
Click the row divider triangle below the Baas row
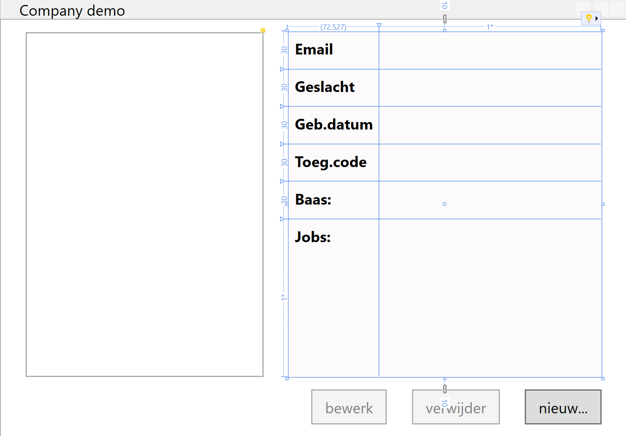click(x=282, y=219)
